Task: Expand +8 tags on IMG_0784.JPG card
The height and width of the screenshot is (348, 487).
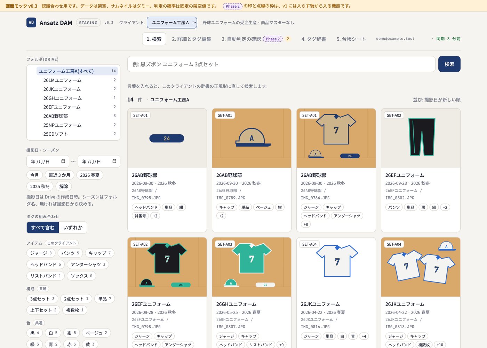Action: [x=306, y=224]
